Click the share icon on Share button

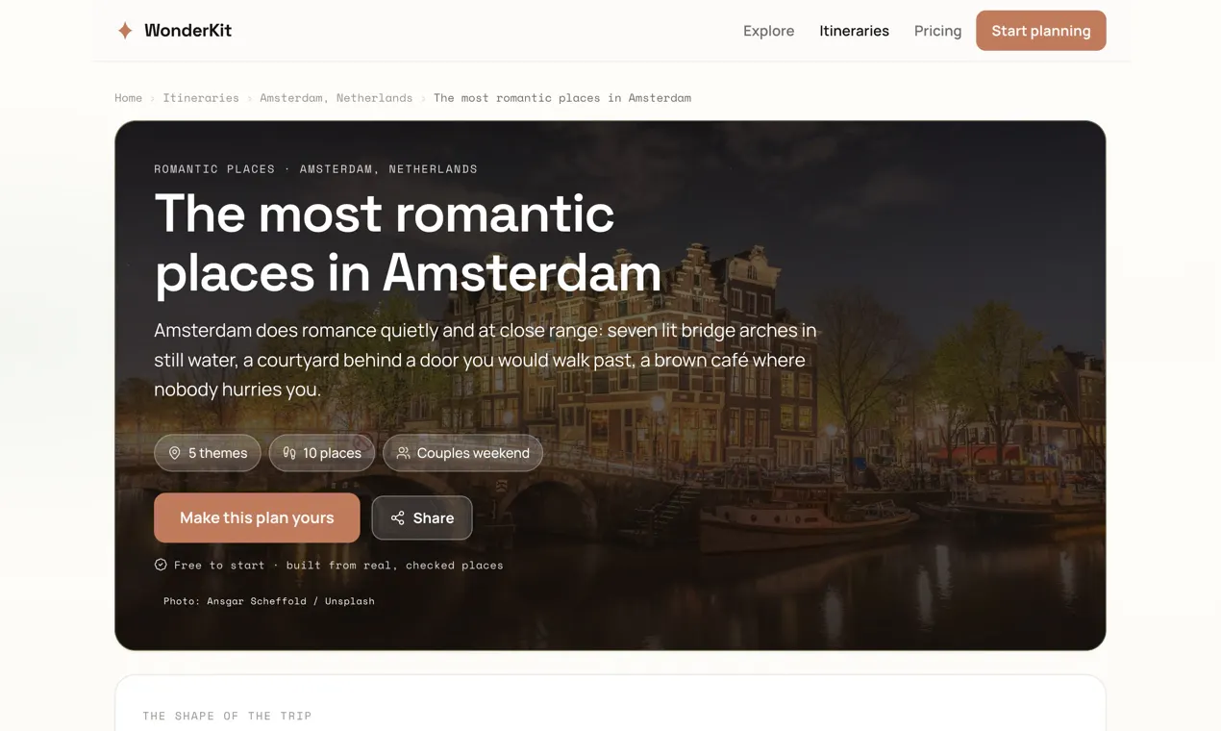pyautogui.click(x=397, y=518)
